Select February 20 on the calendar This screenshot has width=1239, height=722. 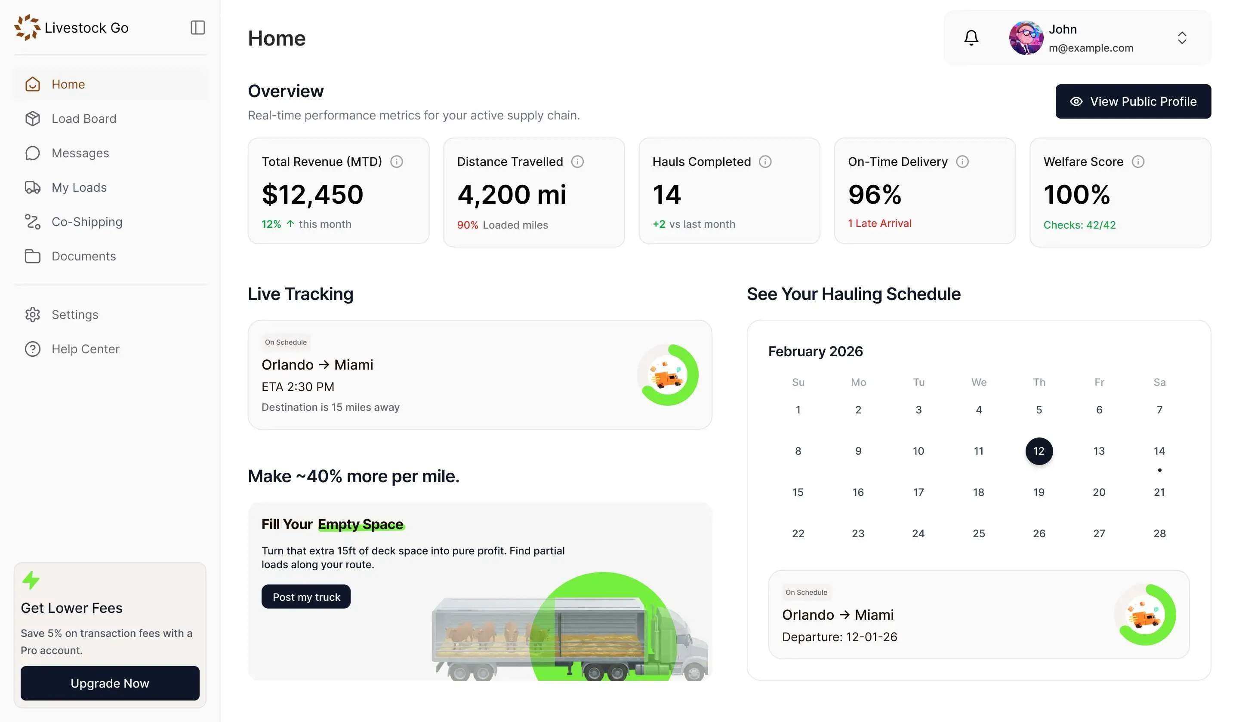click(x=1098, y=492)
